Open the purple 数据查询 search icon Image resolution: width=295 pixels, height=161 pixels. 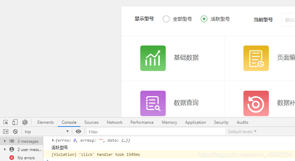[153, 103]
